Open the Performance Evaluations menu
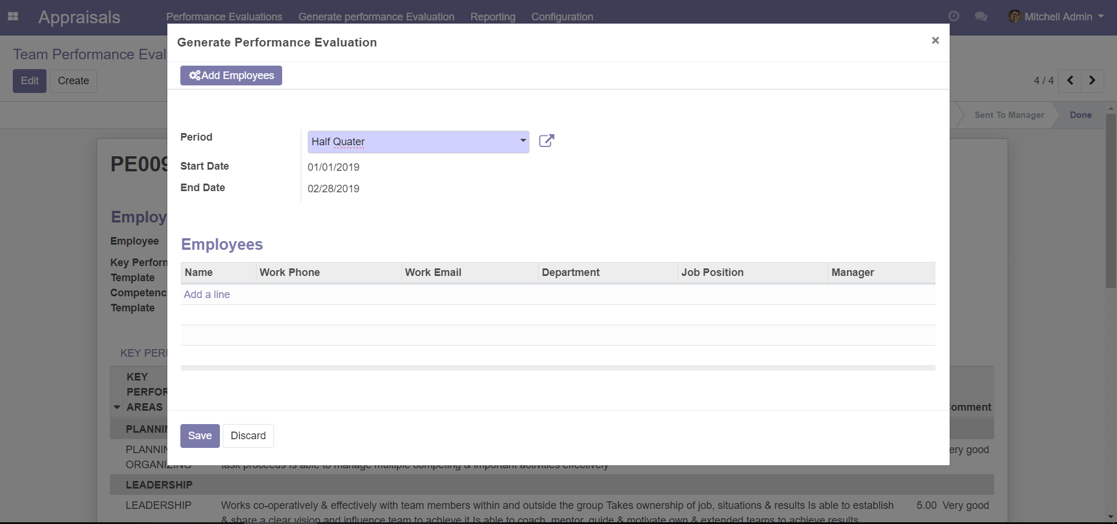 pos(224,17)
